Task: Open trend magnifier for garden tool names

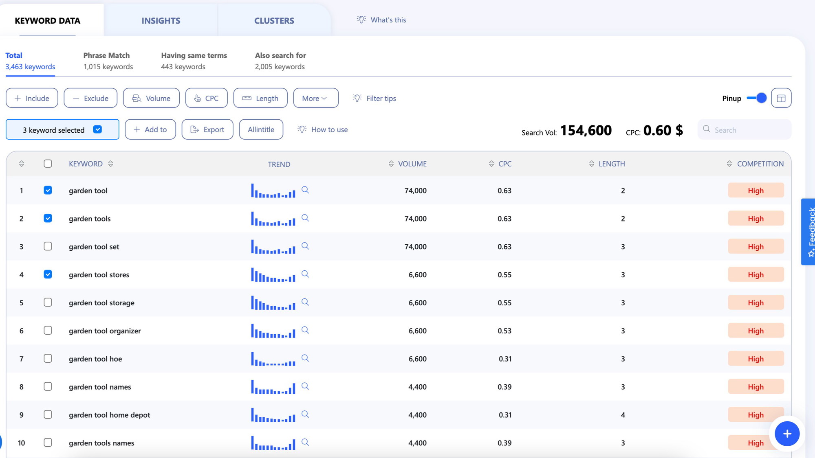Action: click(305, 386)
